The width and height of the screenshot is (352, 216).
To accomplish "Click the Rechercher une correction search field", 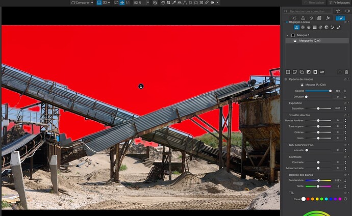I will [x=307, y=11].
